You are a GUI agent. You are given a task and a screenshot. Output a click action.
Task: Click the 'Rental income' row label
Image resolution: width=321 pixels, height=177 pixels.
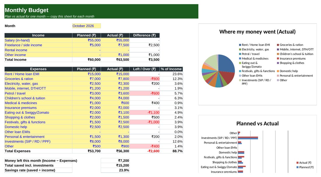(38, 50)
